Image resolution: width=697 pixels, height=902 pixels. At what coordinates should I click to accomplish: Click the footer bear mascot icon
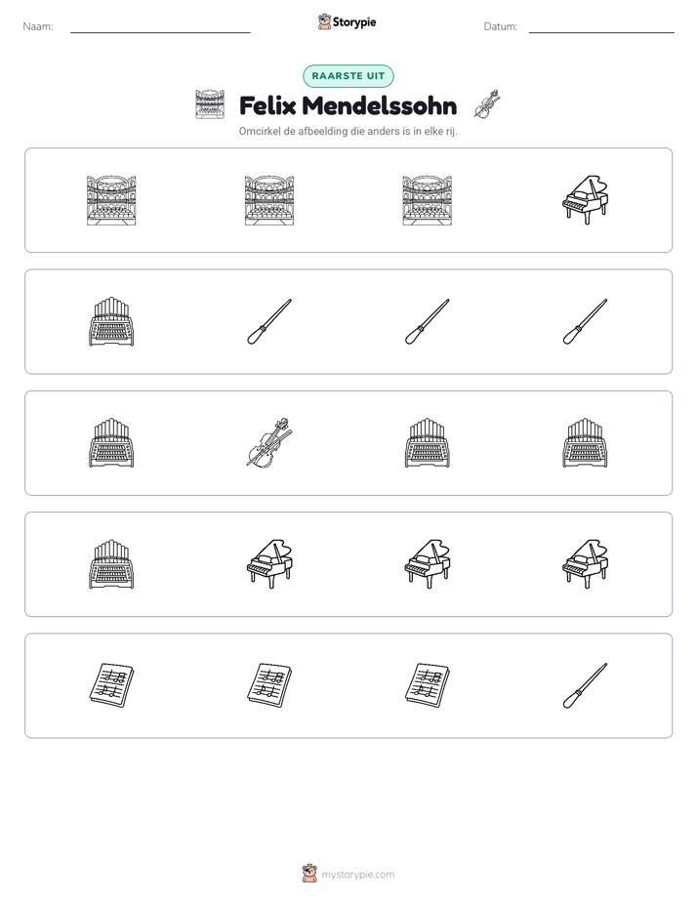[309, 874]
